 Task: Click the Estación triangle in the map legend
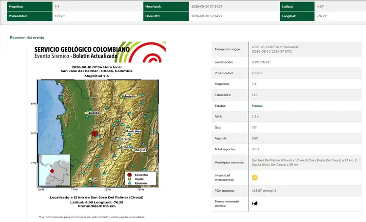click(130, 183)
